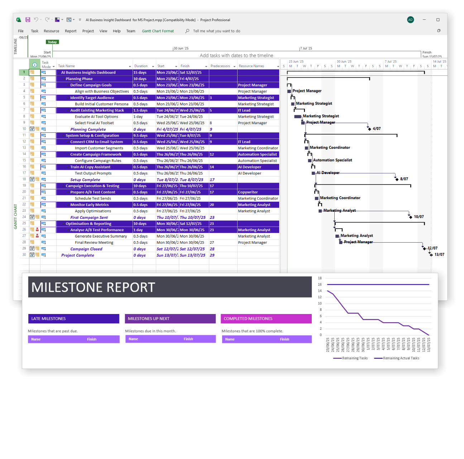Screen dimensions: 464x459
Task: Select the First Campaign Sent task name
Action: coord(89,217)
